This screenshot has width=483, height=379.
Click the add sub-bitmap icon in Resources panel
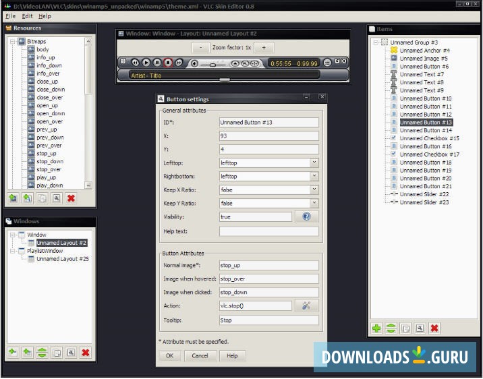(x=28, y=198)
